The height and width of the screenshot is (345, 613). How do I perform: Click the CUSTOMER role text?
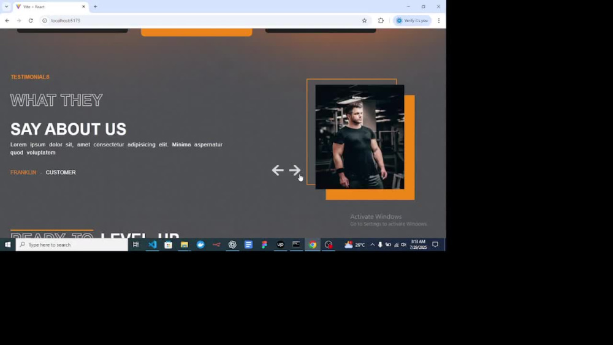(x=61, y=172)
